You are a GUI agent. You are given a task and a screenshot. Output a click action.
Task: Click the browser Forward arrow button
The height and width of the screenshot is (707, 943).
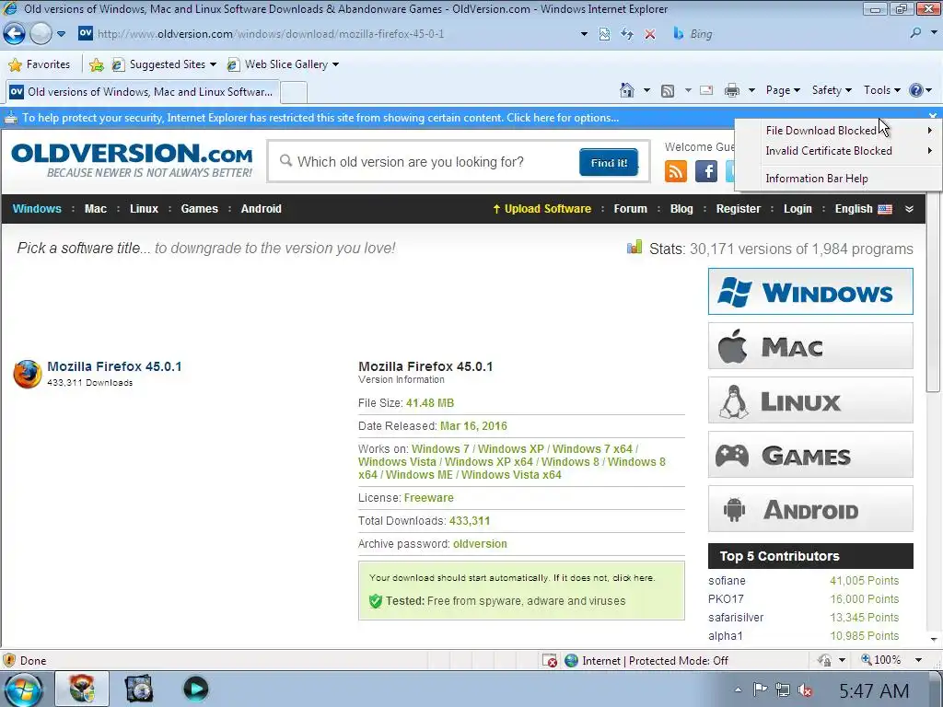pos(41,34)
